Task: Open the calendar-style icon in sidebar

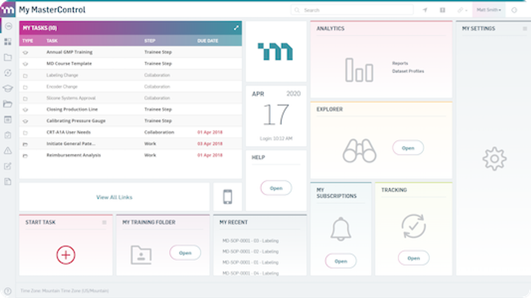Action: pos(8,119)
